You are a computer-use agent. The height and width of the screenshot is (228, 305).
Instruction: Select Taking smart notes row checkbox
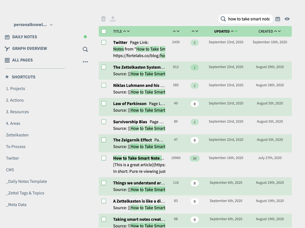point(104,219)
